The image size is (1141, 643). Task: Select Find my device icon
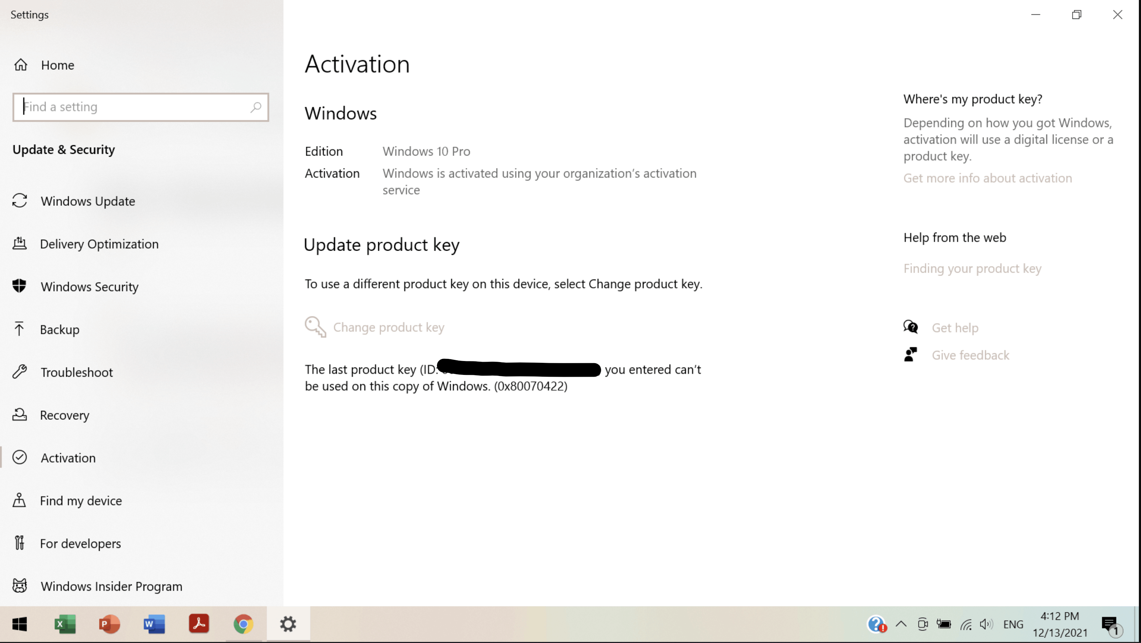click(20, 500)
